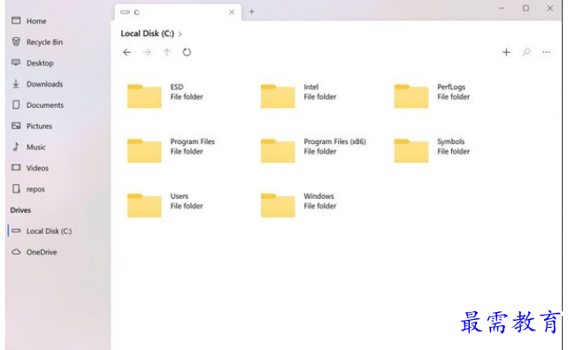The width and height of the screenshot is (568, 350).
Task: Minimize the file manager window
Action: coord(502,8)
